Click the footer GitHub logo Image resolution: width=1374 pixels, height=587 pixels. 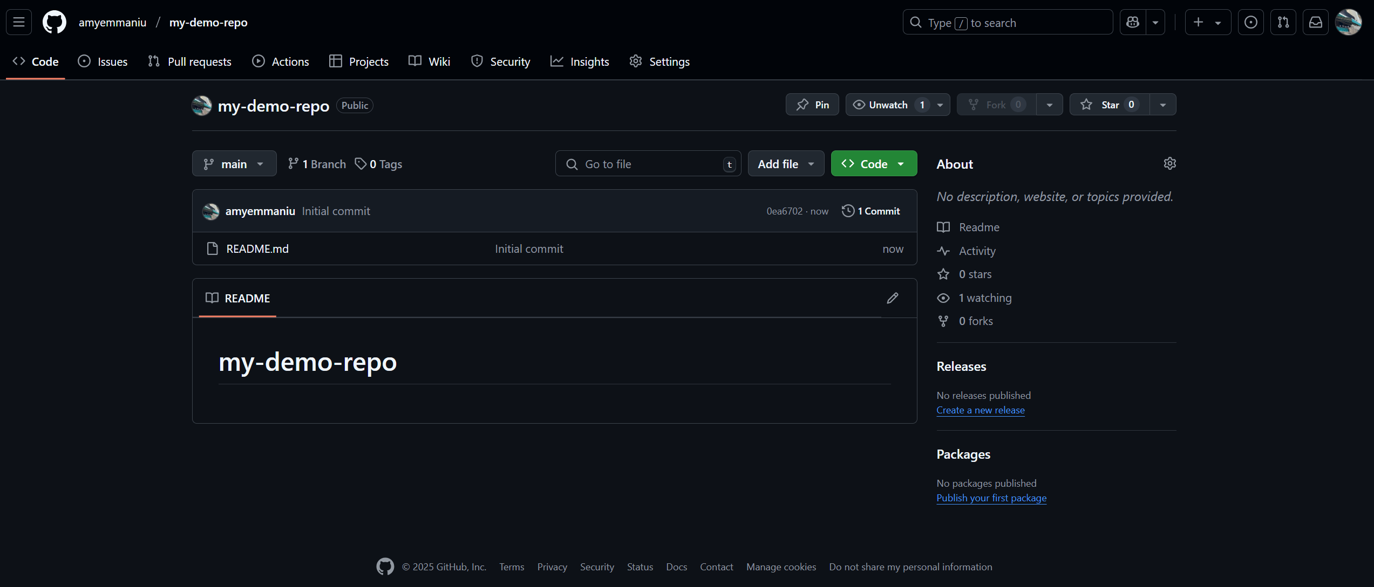385,567
